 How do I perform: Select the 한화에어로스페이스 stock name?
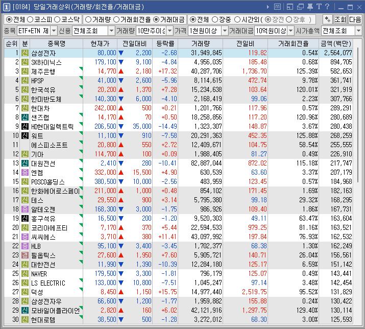(x=56, y=191)
